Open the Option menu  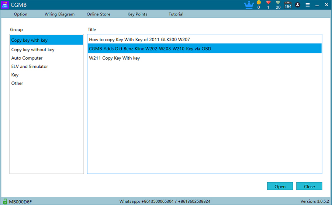(x=21, y=14)
